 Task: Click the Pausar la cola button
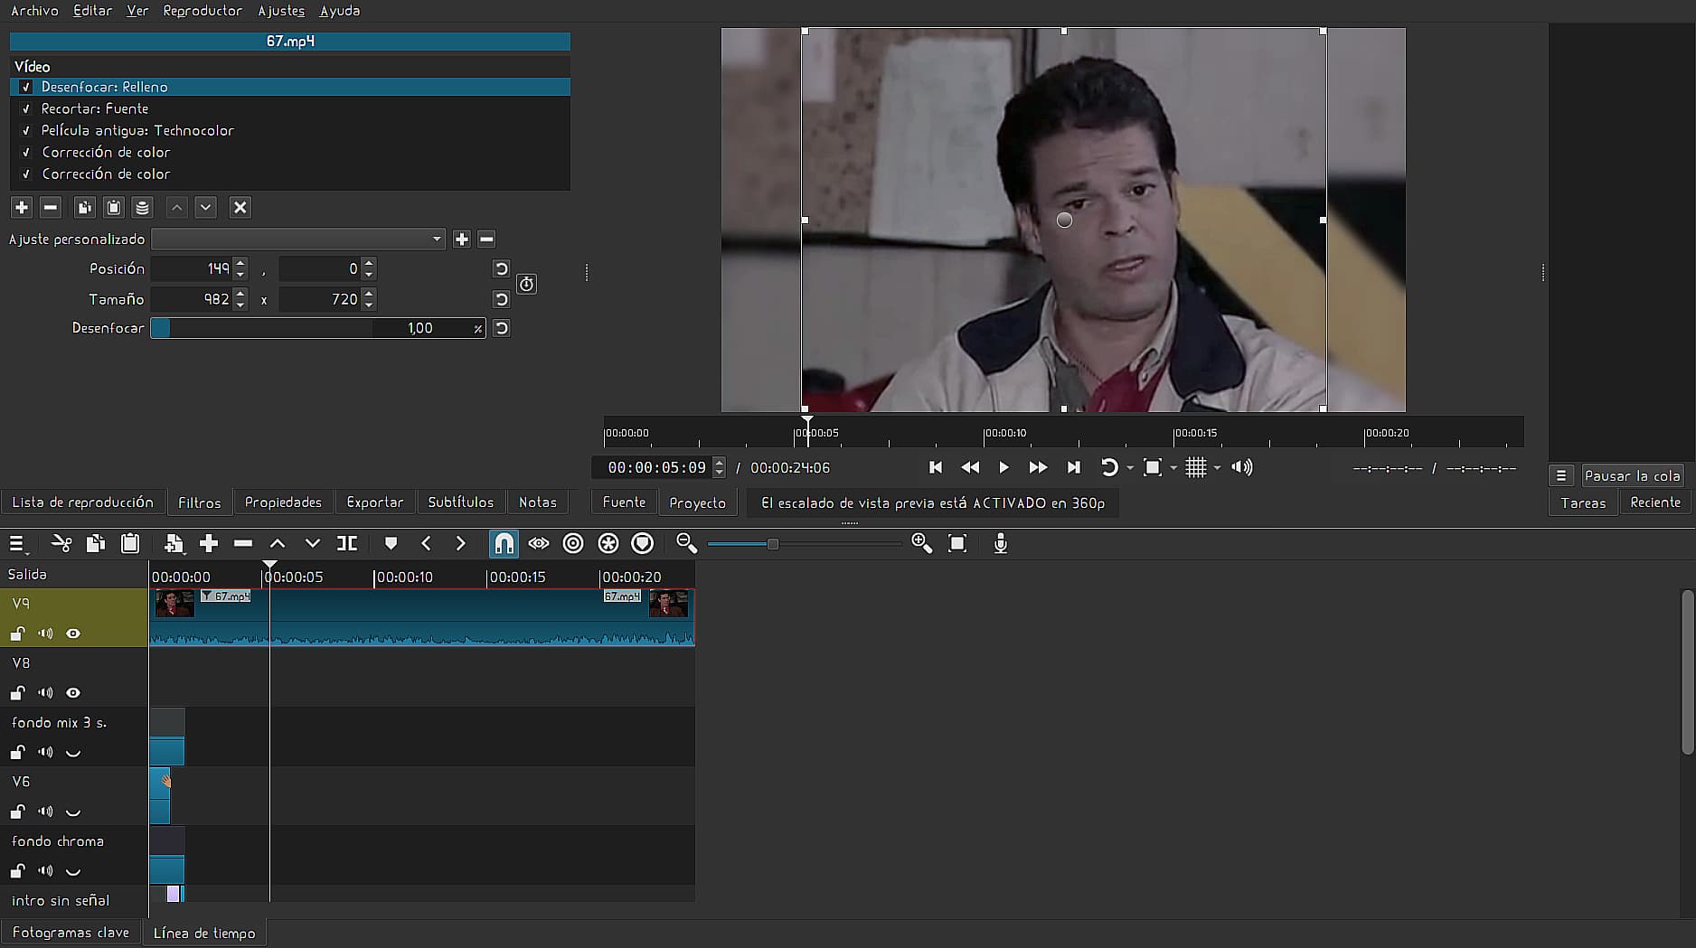[x=1631, y=475]
